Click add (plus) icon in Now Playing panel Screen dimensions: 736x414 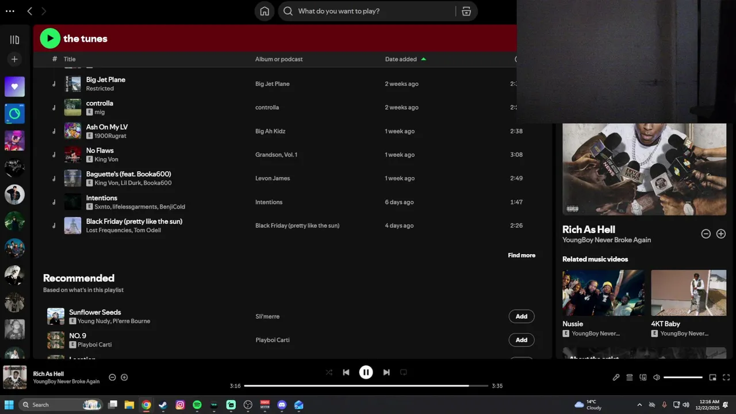[x=721, y=234]
